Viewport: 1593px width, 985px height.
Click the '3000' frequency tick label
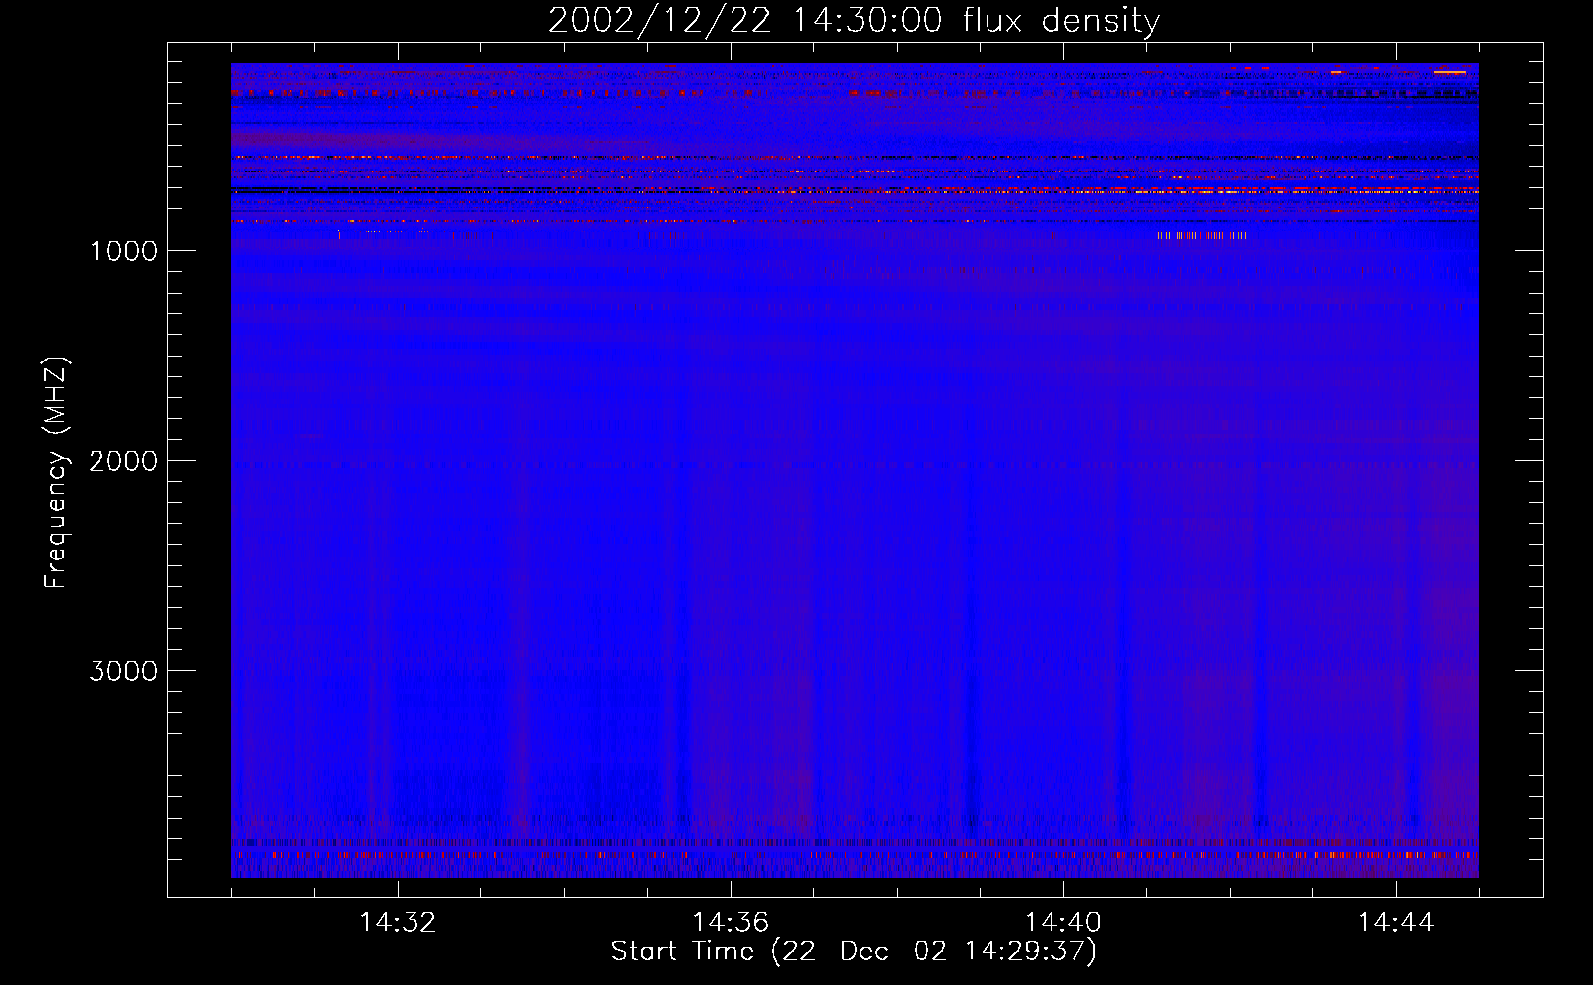[x=123, y=671]
